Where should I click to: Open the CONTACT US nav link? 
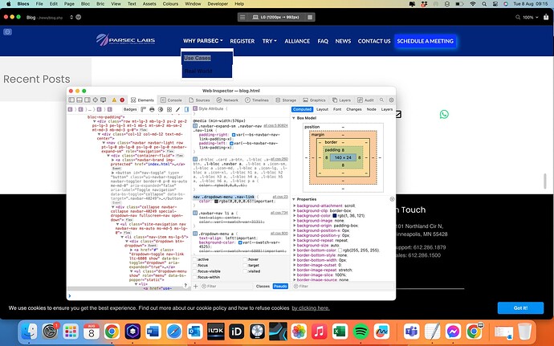[374, 41]
